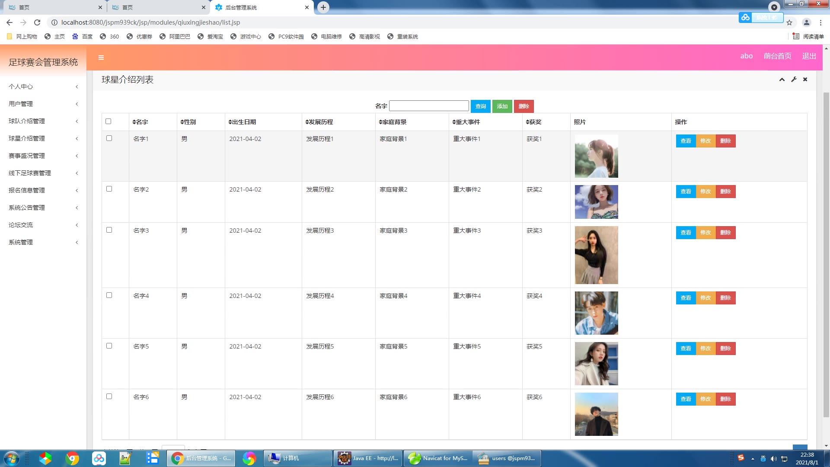
Task: Reload the page with browser refresh icon
Action: coord(37,22)
